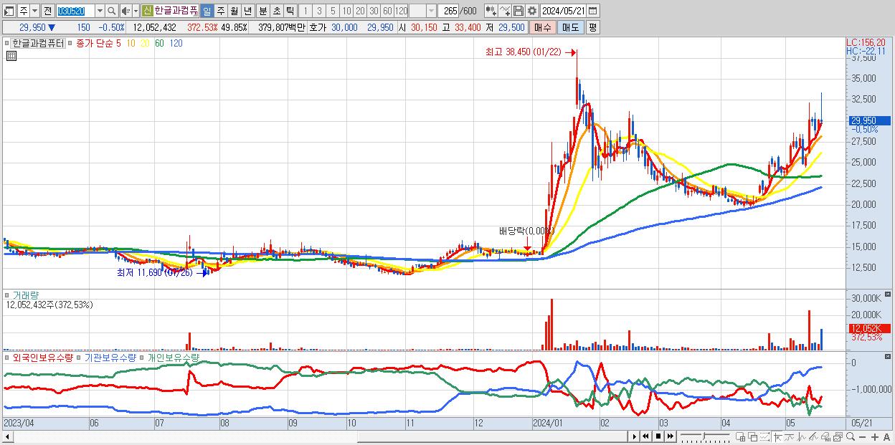
Task: Click the 종가 단순 moving average label
Action: [x=95, y=43]
